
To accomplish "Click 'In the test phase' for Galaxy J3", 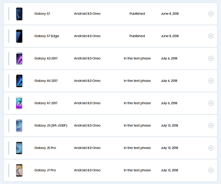I will point(137,125).
